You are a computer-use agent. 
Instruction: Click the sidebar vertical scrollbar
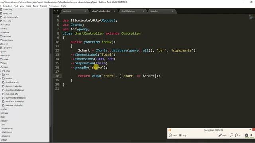point(51,90)
